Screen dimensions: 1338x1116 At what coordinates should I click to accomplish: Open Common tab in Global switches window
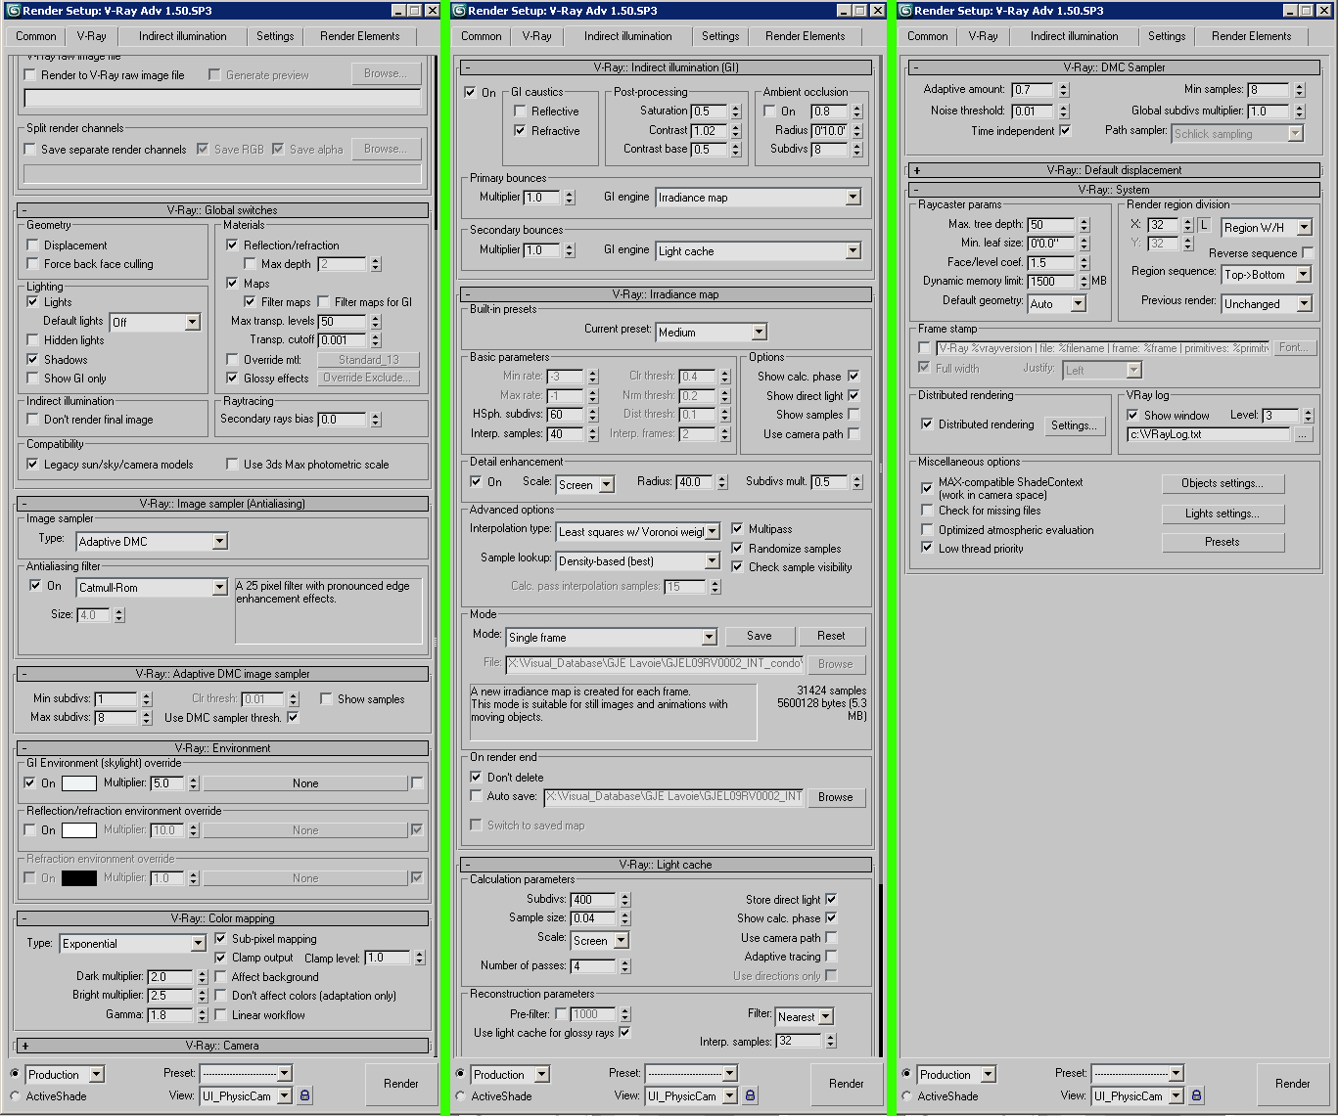36,36
